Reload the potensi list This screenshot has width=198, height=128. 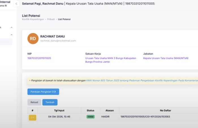[x=34, y=102]
